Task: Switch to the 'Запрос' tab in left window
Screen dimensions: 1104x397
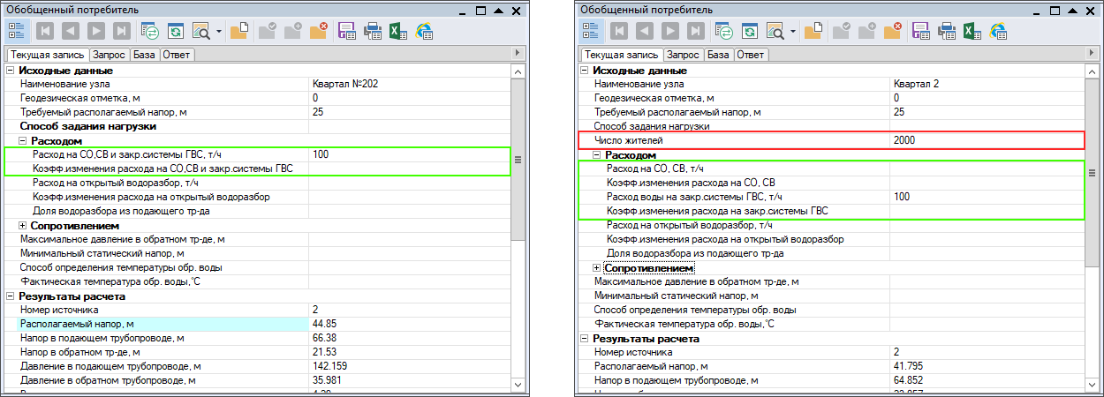Action: (x=110, y=55)
